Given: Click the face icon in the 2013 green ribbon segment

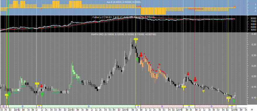Looking at the screenshot, I should [x=89, y=106].
